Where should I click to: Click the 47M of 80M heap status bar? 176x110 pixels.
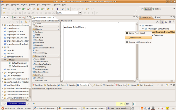(x=124, y=104)
